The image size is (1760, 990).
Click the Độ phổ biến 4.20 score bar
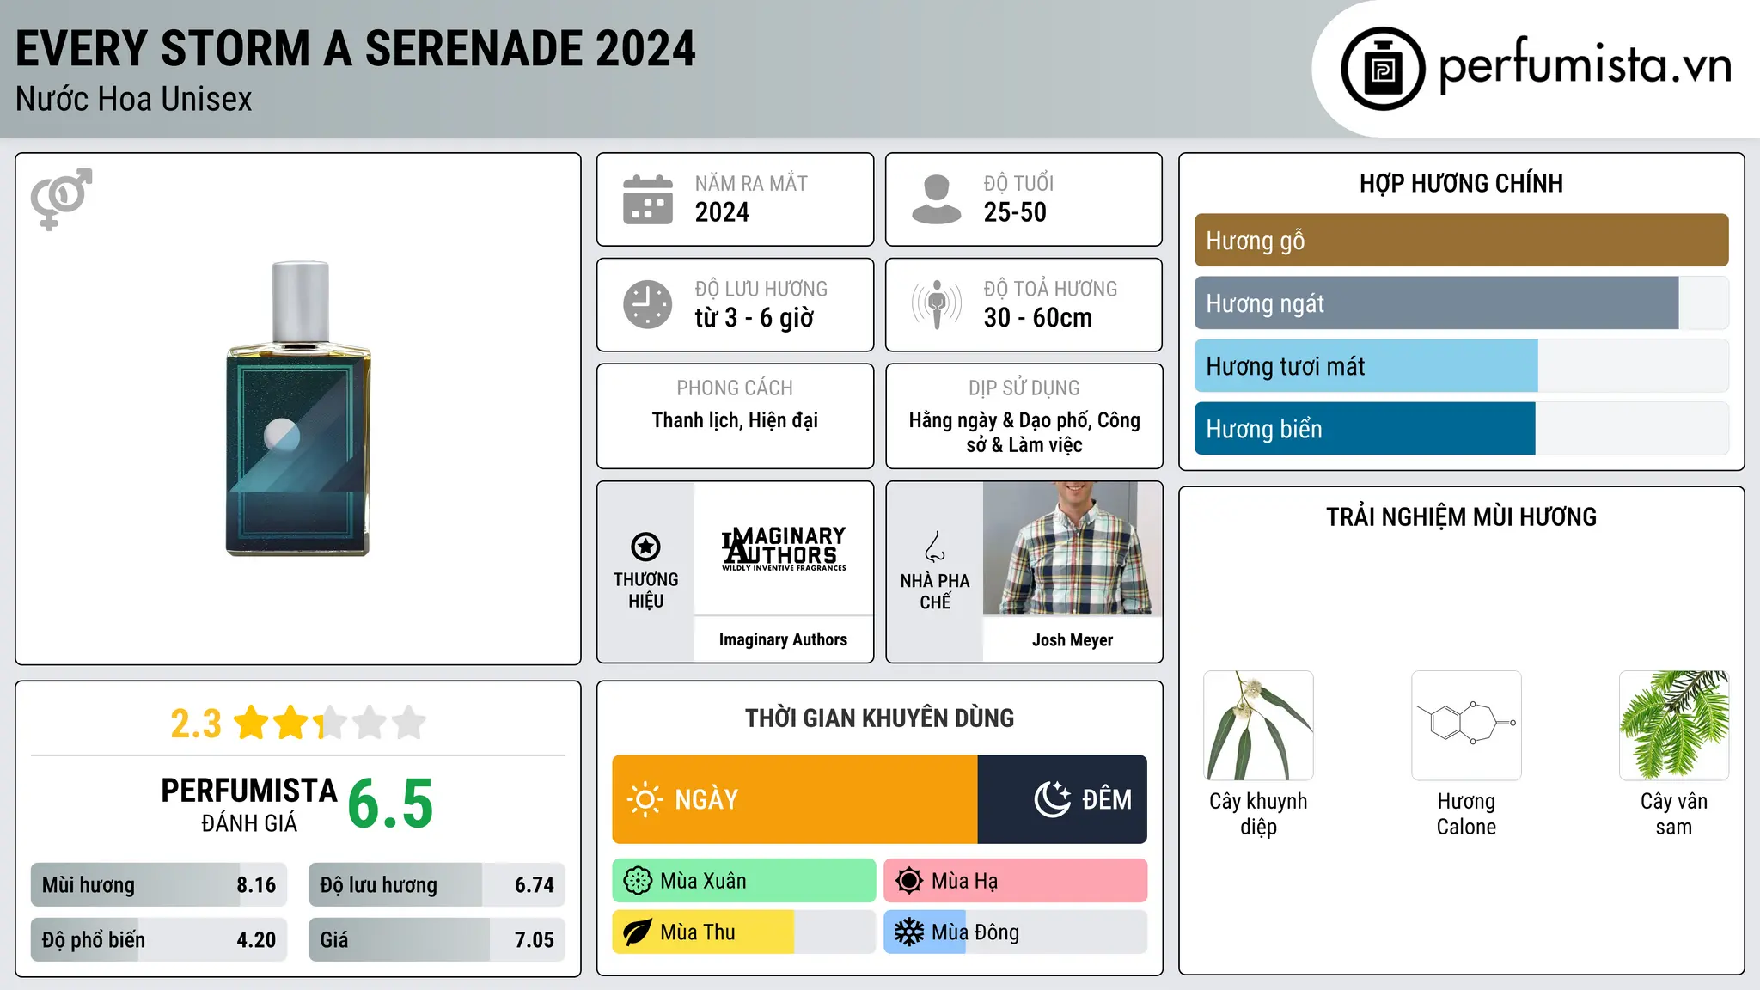pyautogui.click(x=159, y=939)
